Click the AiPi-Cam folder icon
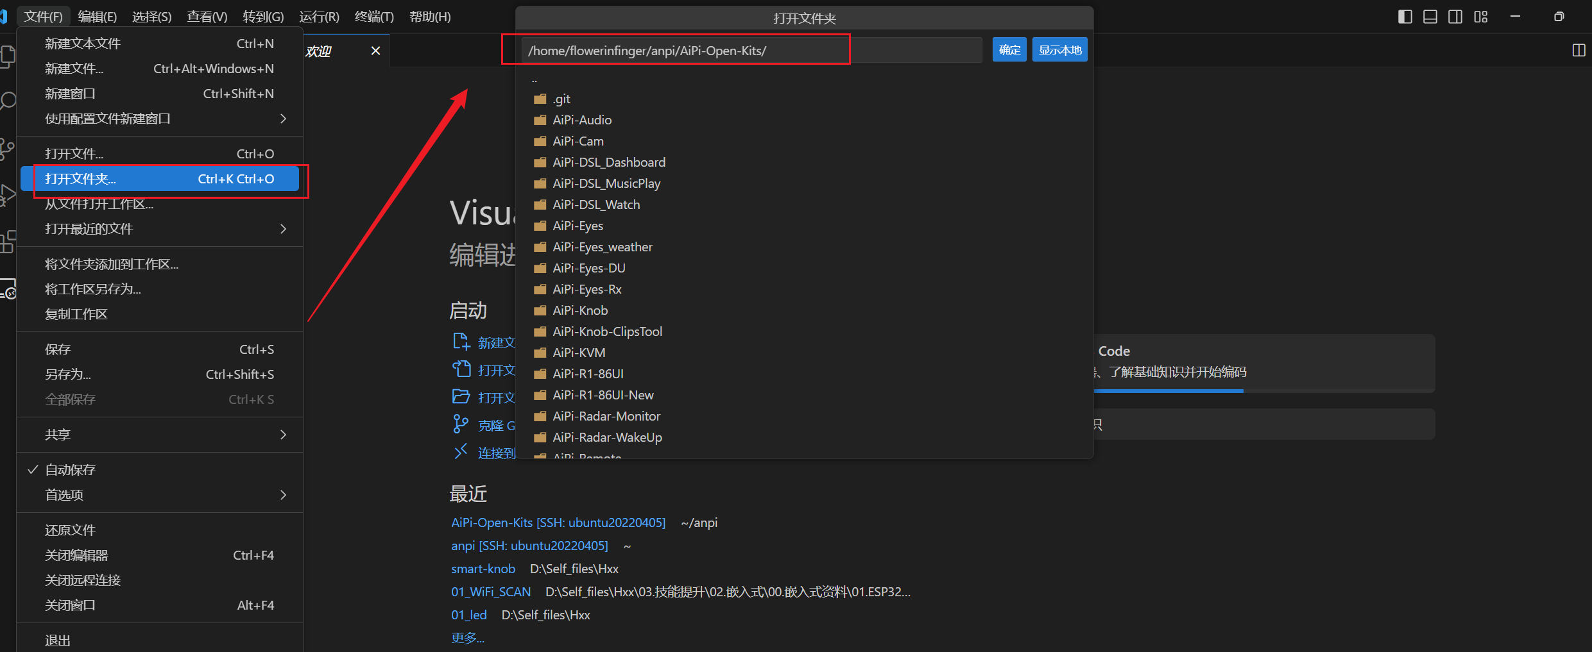1592x652 pixels. 540,141
